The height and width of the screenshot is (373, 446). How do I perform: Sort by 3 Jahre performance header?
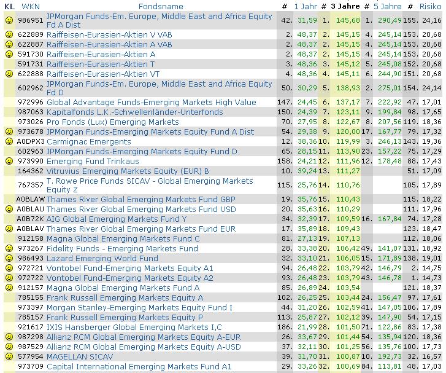point(345,6)
